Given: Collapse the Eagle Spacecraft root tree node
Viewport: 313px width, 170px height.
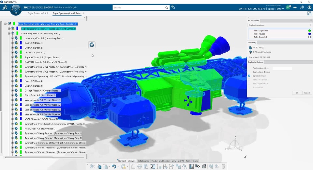Looking at the screenshot, I should 6,24.
